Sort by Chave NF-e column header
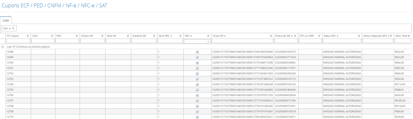Viewport: 413px width, 119px height. tap(219, 36)
